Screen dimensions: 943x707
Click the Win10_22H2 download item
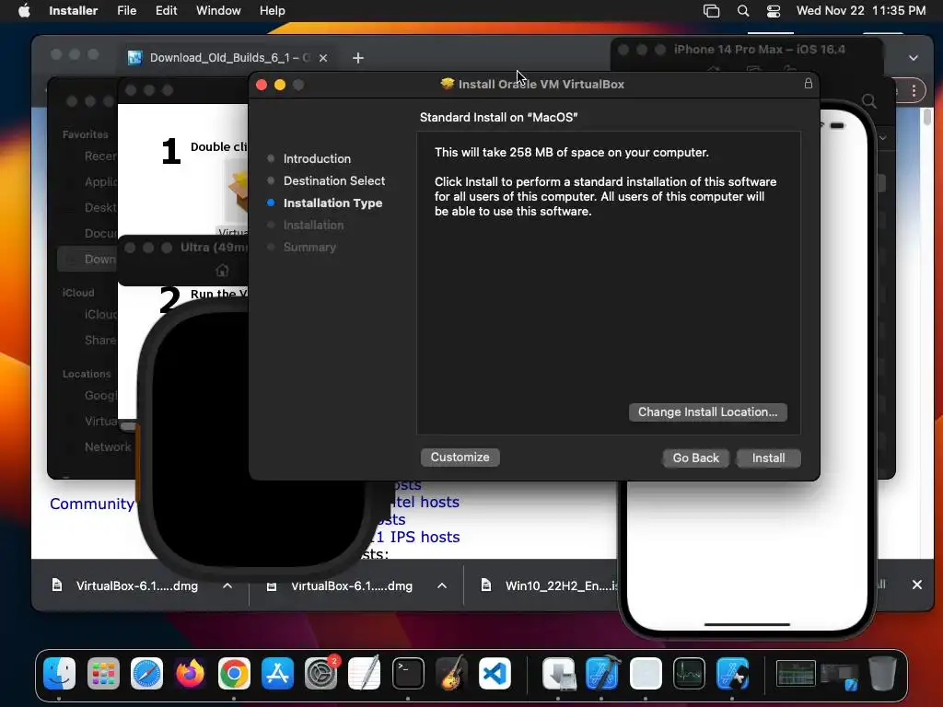(550, 585)
